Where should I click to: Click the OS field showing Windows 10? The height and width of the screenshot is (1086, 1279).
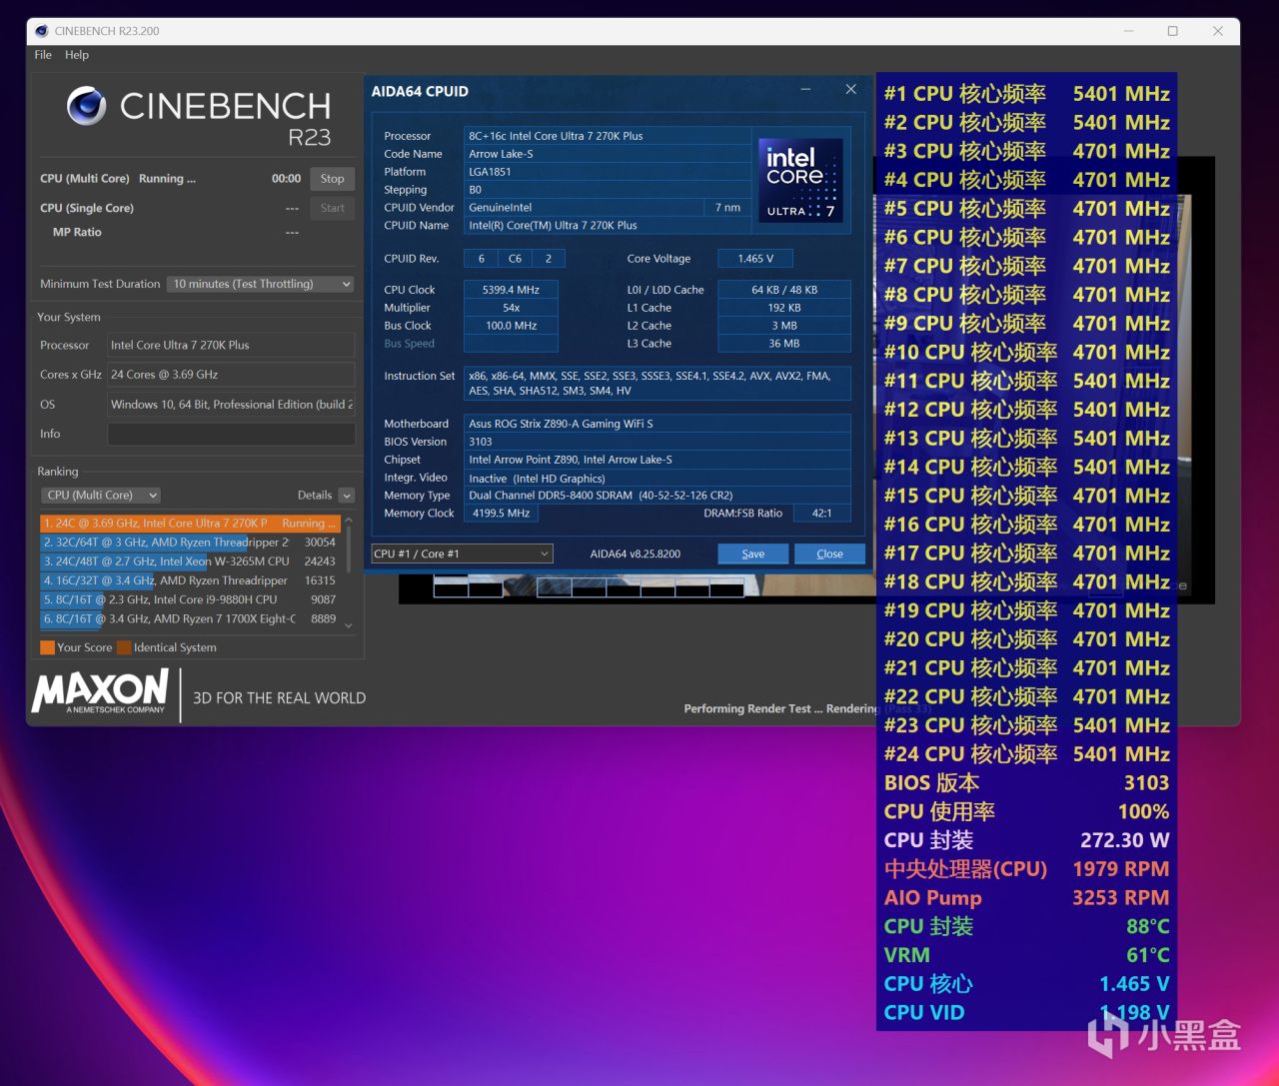231,405
